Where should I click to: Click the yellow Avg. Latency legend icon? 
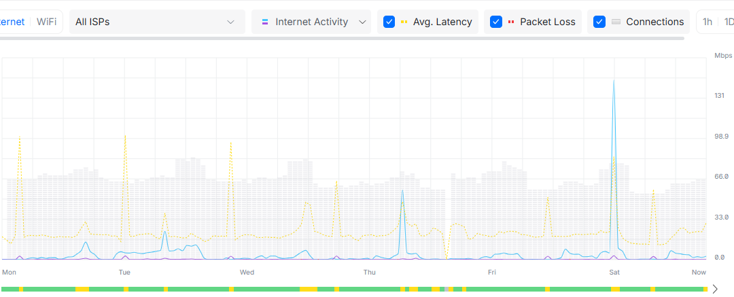(x=404, y=22)
